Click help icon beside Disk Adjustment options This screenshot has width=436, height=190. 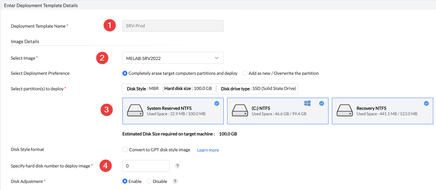click(175, 181)
